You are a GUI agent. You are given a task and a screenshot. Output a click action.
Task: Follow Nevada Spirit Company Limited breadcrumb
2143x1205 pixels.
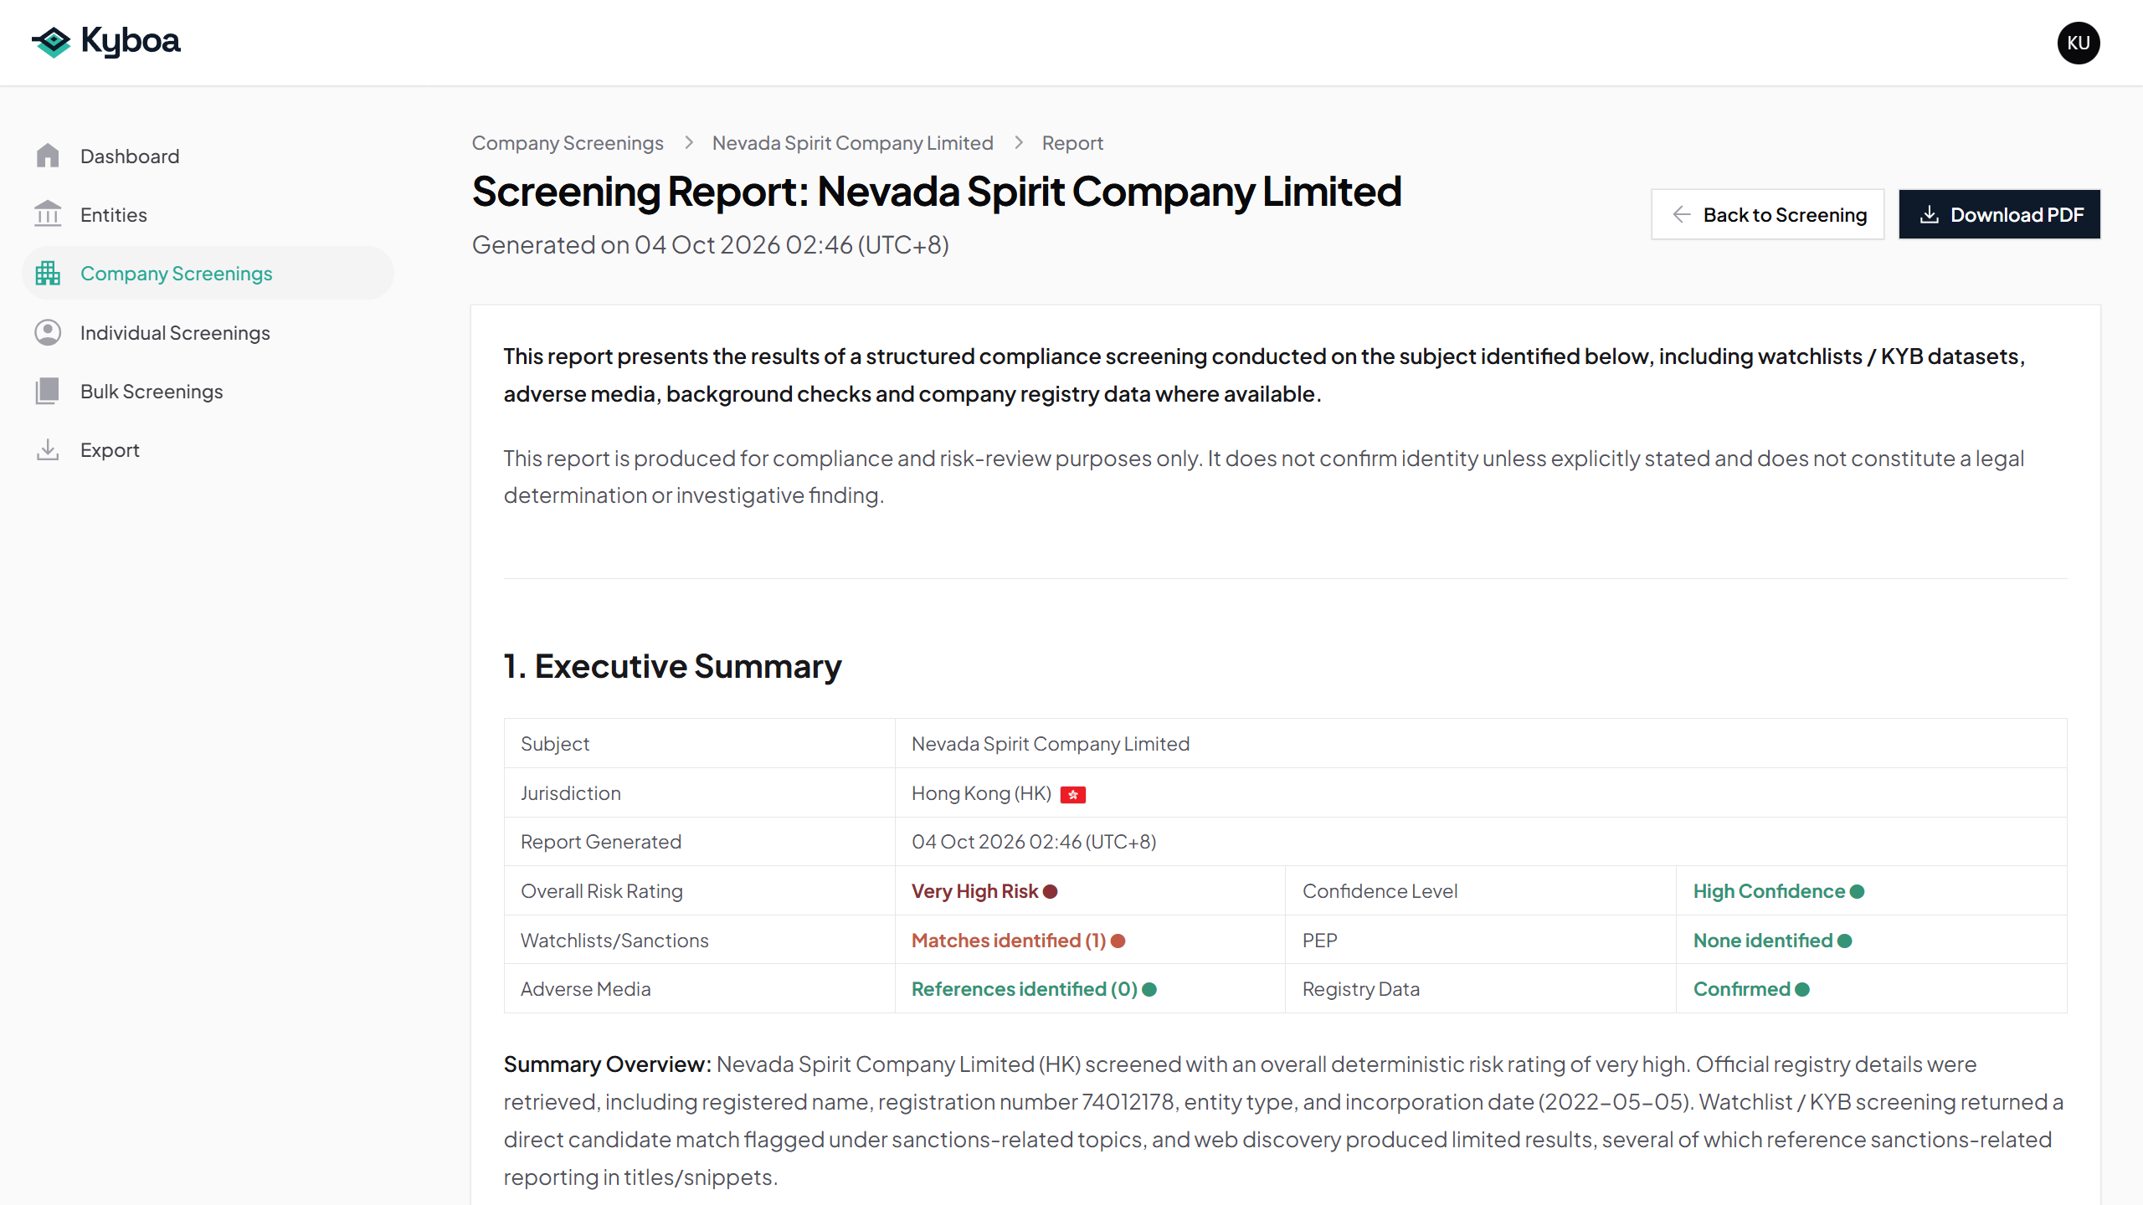852,143
